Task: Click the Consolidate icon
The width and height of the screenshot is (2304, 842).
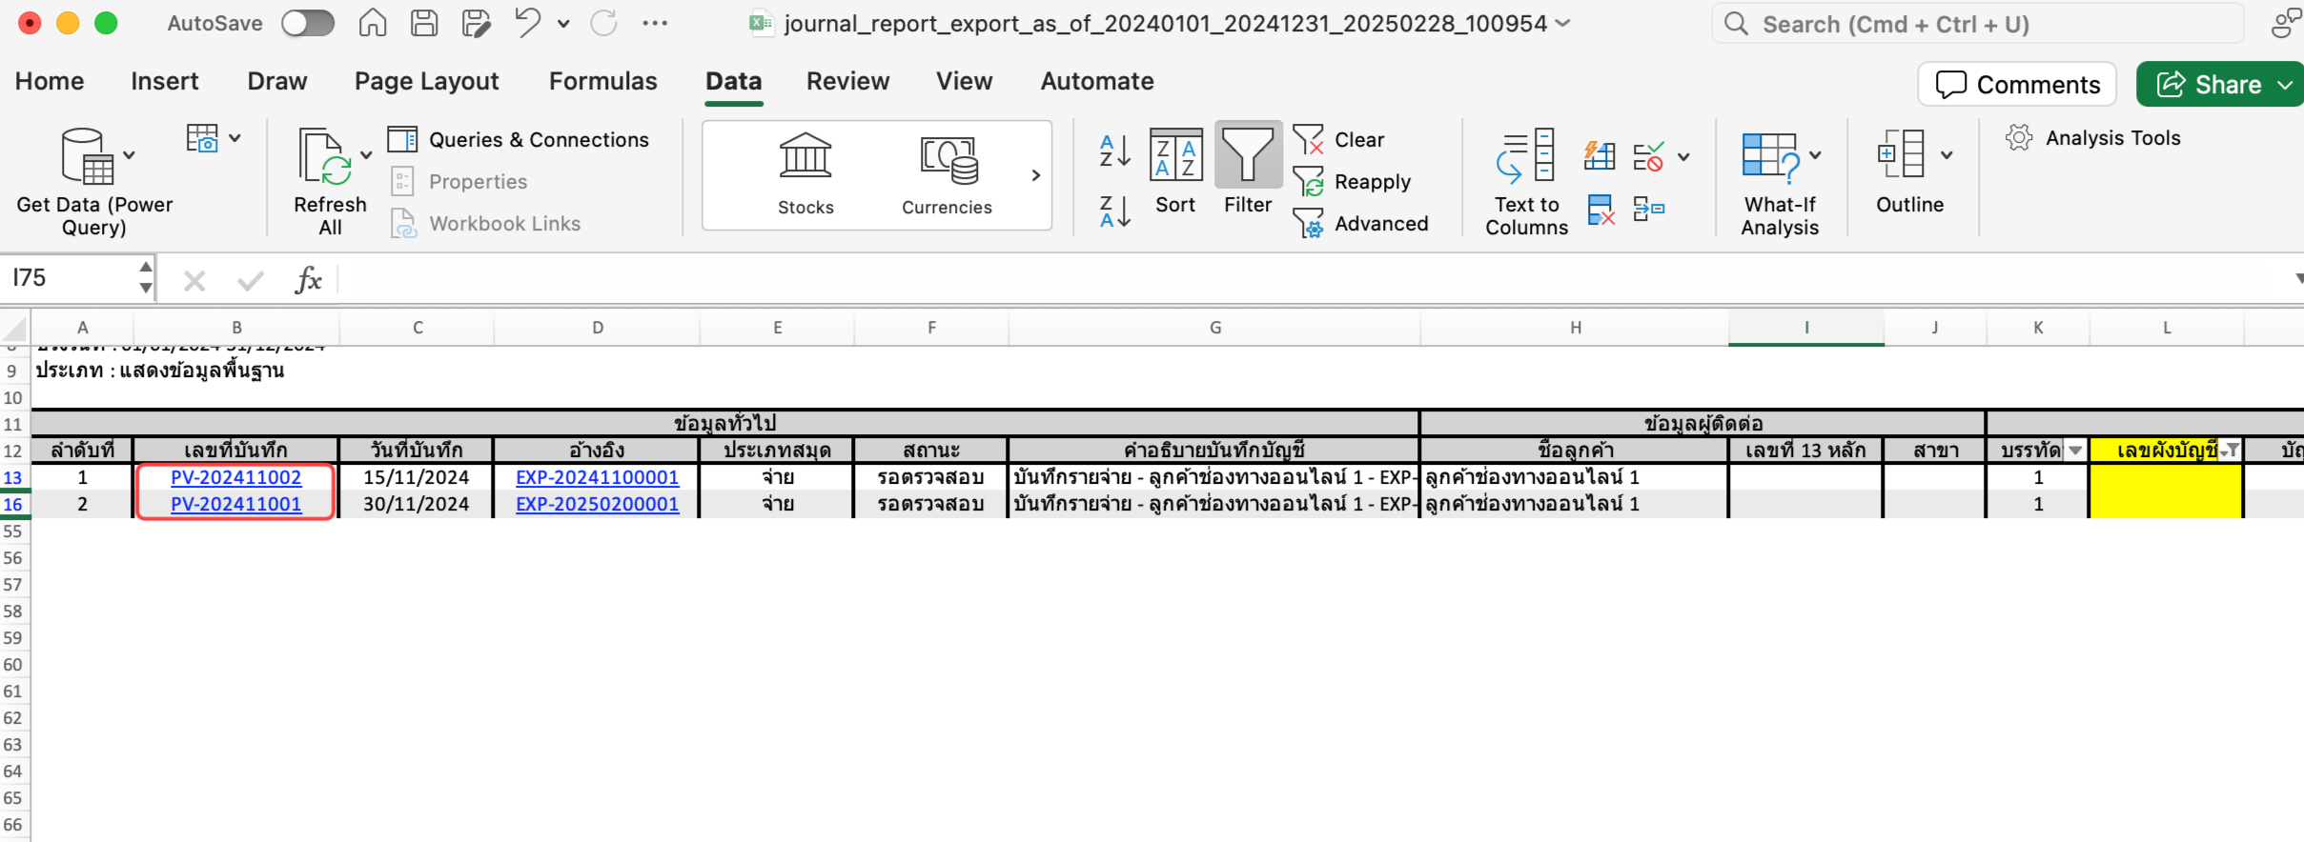Action: click(x=1649, y=209)
